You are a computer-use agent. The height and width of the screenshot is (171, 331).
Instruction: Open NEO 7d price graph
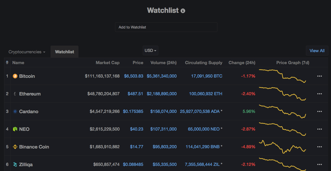click(x=282, y=129)
